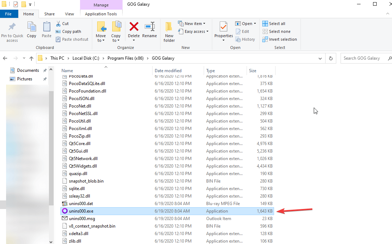Click the Paste ribbon icon

(46, 27)
